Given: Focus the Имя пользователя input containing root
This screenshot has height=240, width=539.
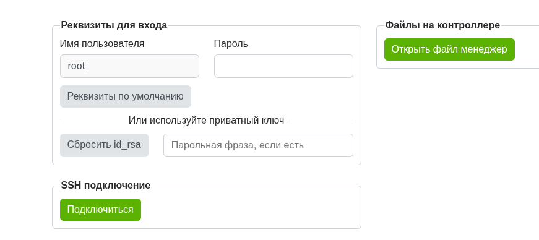Looking at the screenshot, I should [x=129, y=66].
